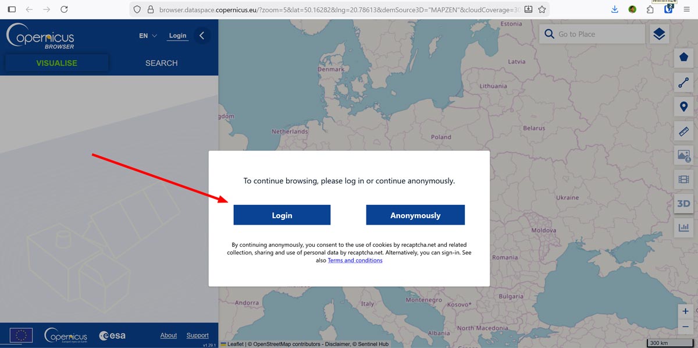Collapse the left sidebar panel chevron
Image resolution: width=698 pixels, height=348 pixels.
click(x=202, y=35)
